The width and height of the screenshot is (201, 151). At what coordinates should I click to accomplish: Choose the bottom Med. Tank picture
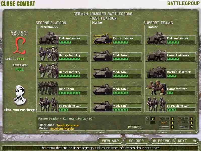pos(102,106)
